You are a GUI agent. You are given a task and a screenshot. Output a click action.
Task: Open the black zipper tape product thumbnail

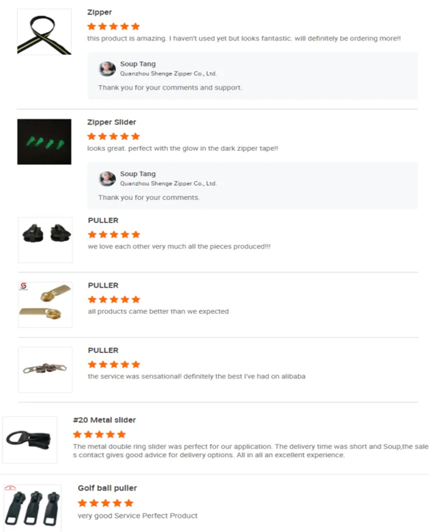[44, 32]
